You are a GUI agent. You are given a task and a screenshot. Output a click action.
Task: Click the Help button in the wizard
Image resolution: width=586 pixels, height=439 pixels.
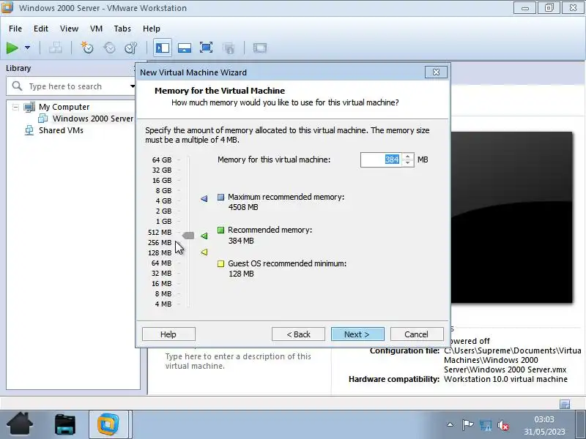[168, 334]
